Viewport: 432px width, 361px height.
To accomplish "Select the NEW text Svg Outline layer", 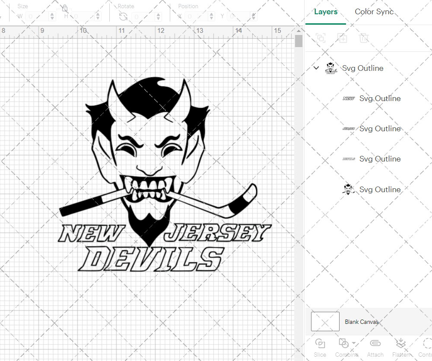I will point(380,98).
